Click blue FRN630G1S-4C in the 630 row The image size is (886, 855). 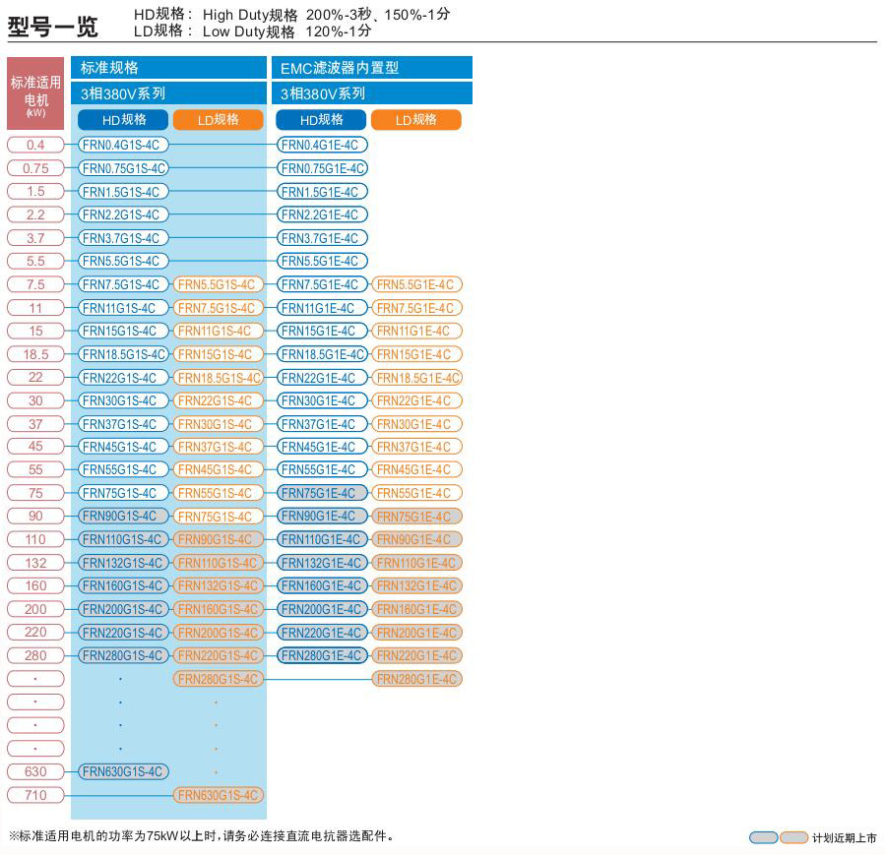coord(122,771)
